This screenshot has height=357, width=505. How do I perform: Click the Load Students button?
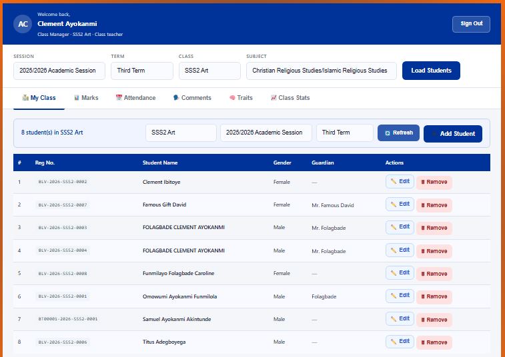point(431,71)
